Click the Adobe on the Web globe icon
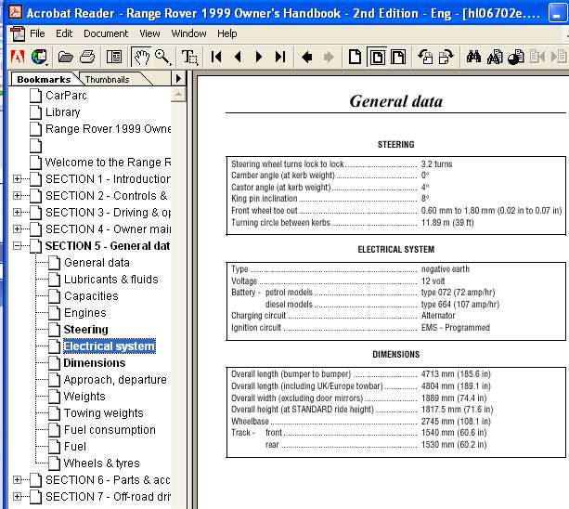569x509 pixels. tap(39, 57)
